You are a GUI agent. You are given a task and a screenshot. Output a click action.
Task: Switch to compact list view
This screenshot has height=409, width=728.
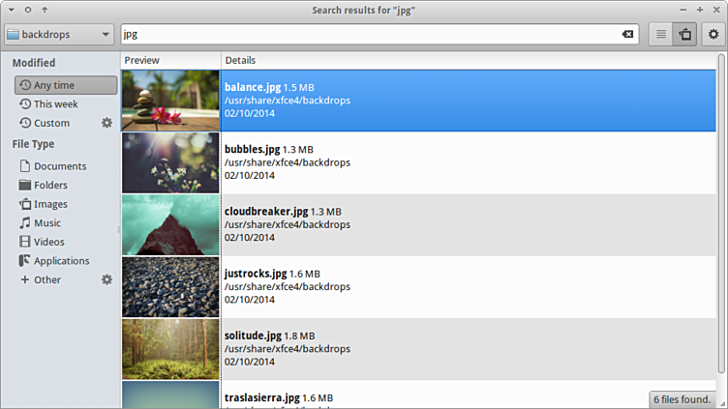point(661,35)
